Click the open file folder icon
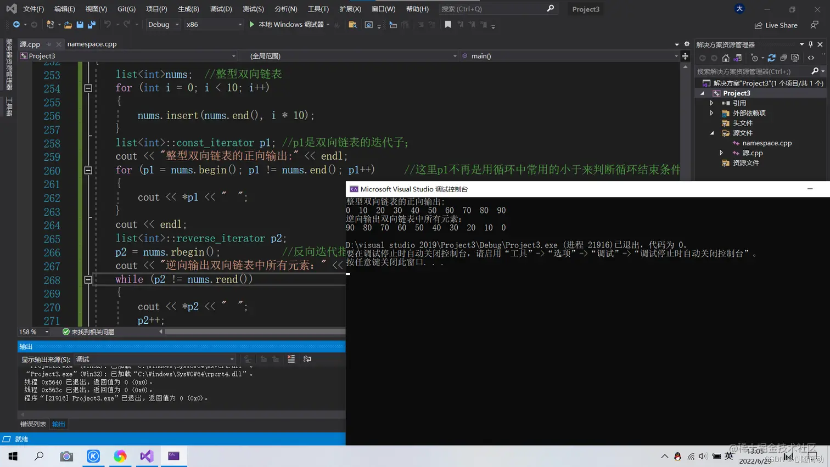The width and height of the screenshot is (830, 467). point(68,25)
